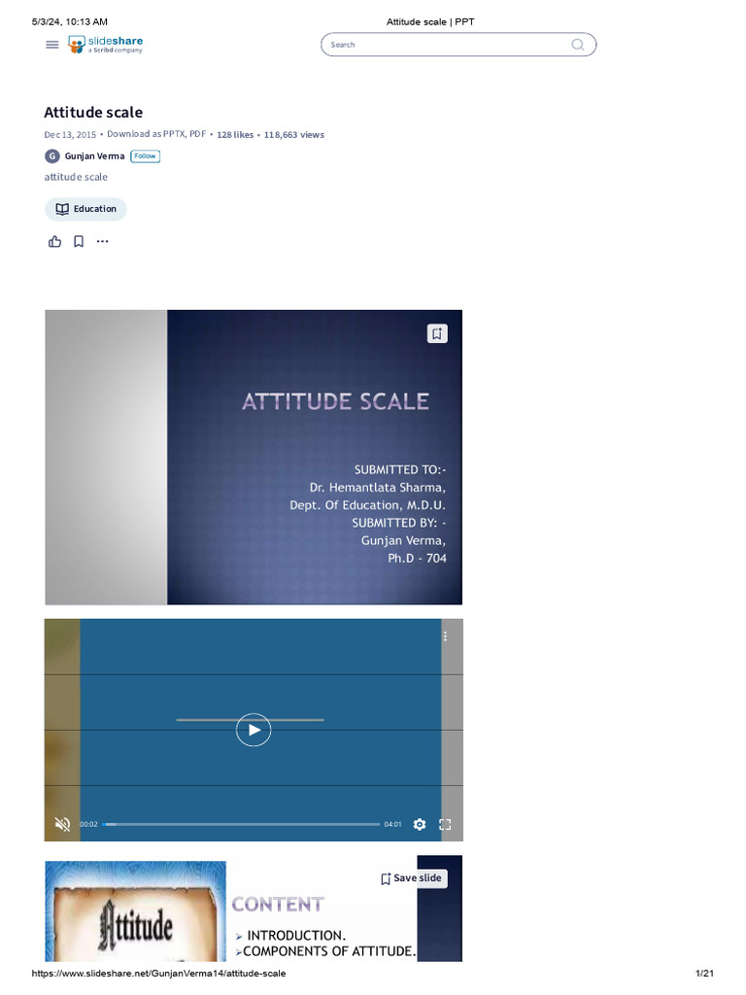Open video settings gear

tap(420, 824)
